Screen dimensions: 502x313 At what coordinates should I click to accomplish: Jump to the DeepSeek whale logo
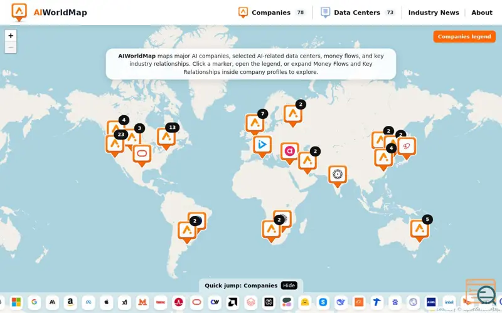pos(341,302)
